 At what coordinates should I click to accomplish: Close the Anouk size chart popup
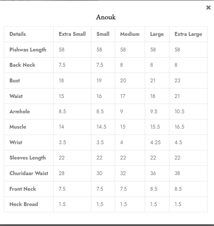click(208, 7)
